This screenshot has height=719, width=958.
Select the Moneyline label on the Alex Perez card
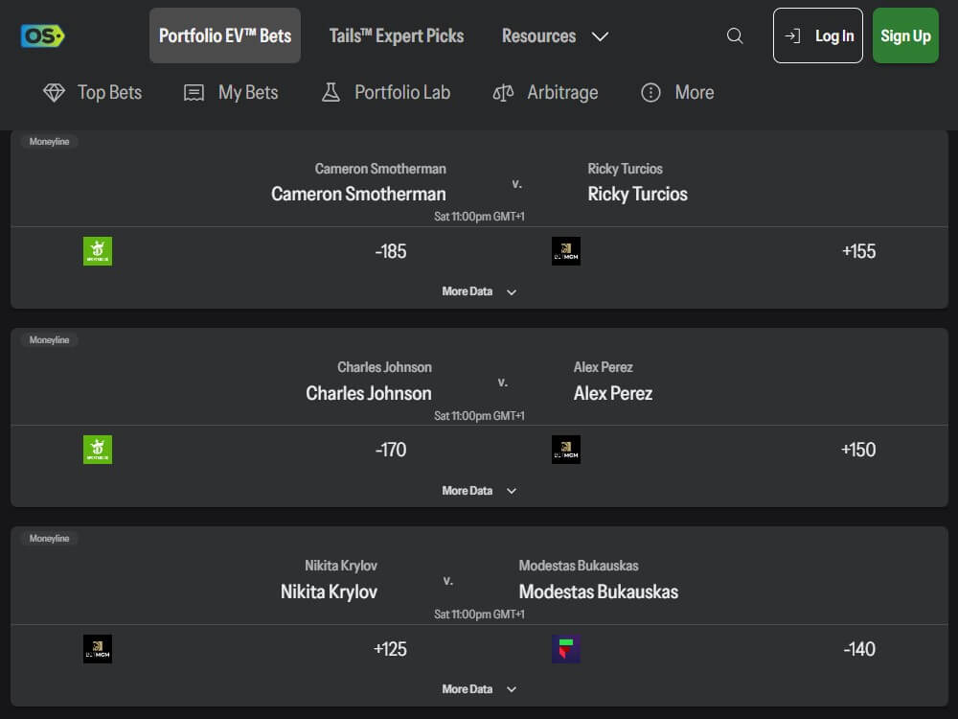(49, 339)
